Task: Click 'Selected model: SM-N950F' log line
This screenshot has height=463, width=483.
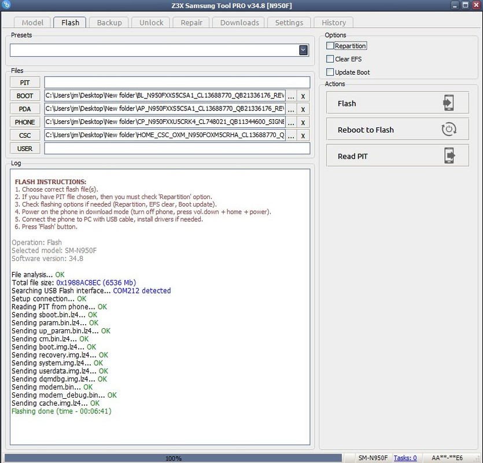Action: tap(54, 250)
